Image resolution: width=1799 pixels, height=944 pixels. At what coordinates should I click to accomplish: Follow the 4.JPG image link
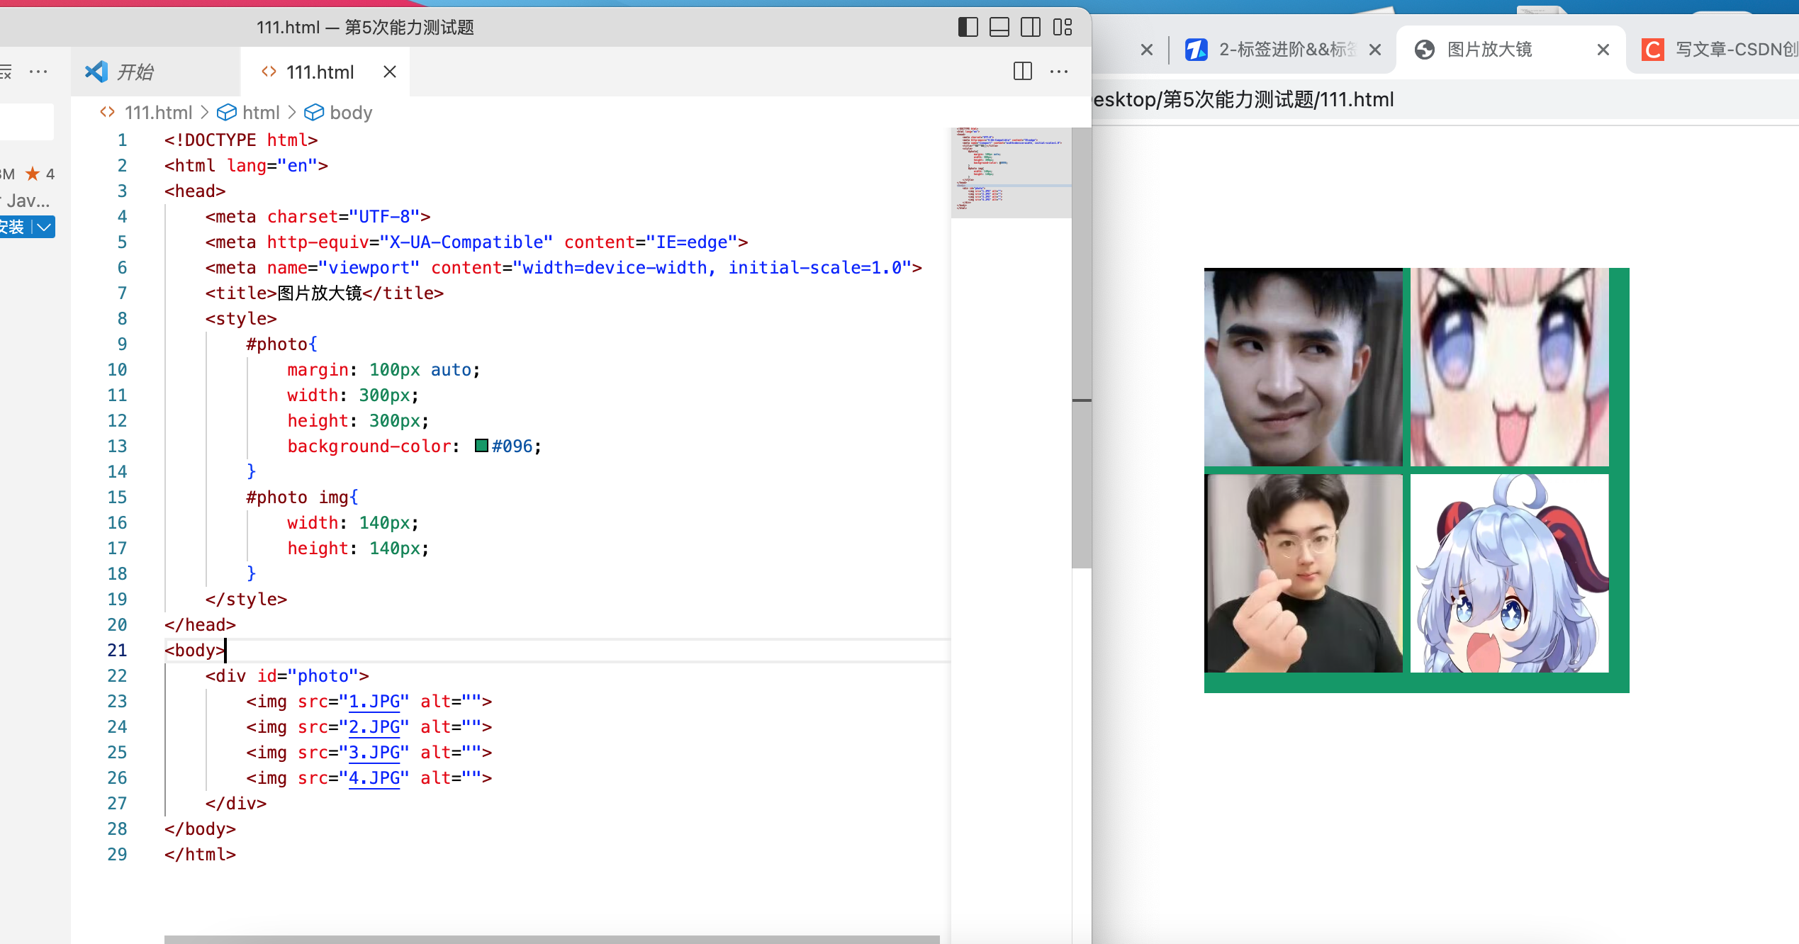pos(374,778)
